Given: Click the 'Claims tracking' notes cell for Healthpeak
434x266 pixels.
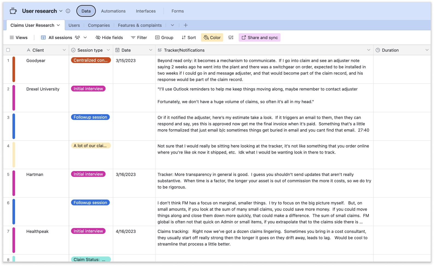Looking at the screenshot, I should coord(264,240).
